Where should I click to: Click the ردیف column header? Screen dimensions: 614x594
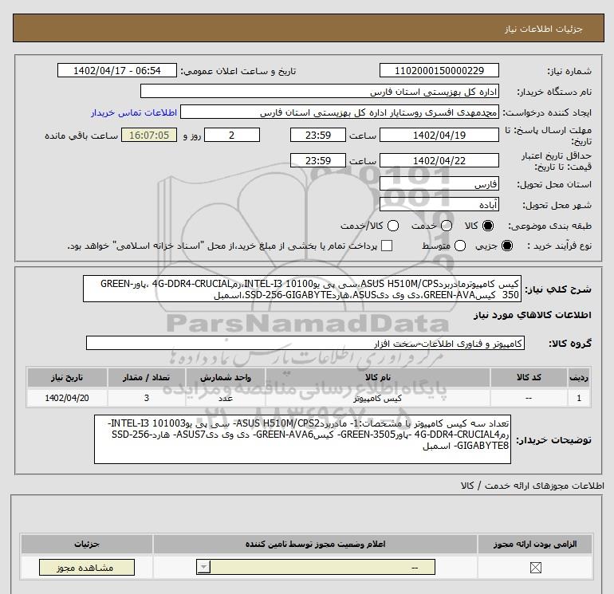(579, 377)
